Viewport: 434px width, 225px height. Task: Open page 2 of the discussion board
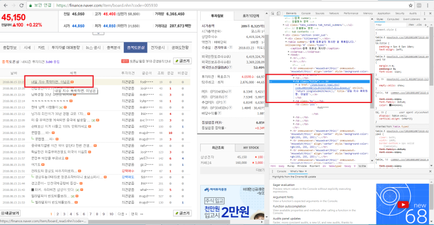pos(58,214)
